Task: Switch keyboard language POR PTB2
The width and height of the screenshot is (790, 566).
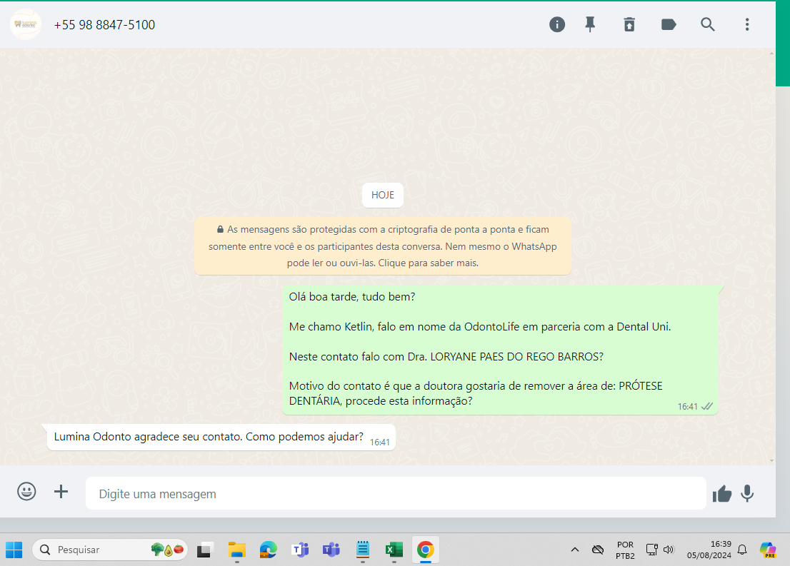Action: click(625, 550)
